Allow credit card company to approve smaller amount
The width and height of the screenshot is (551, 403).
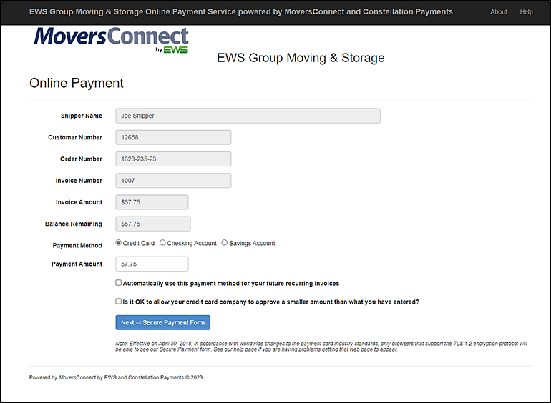point(118,302)
